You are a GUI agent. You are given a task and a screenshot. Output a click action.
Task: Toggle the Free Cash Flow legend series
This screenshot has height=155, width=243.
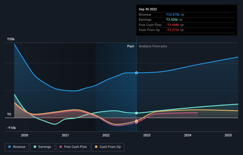(73, 147)
